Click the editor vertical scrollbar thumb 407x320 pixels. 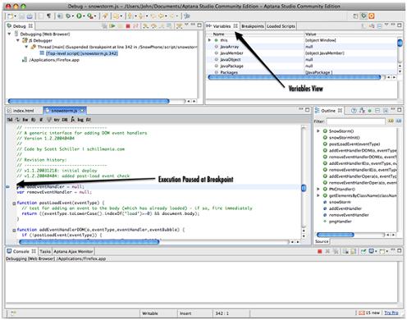[x=304, y=188]
